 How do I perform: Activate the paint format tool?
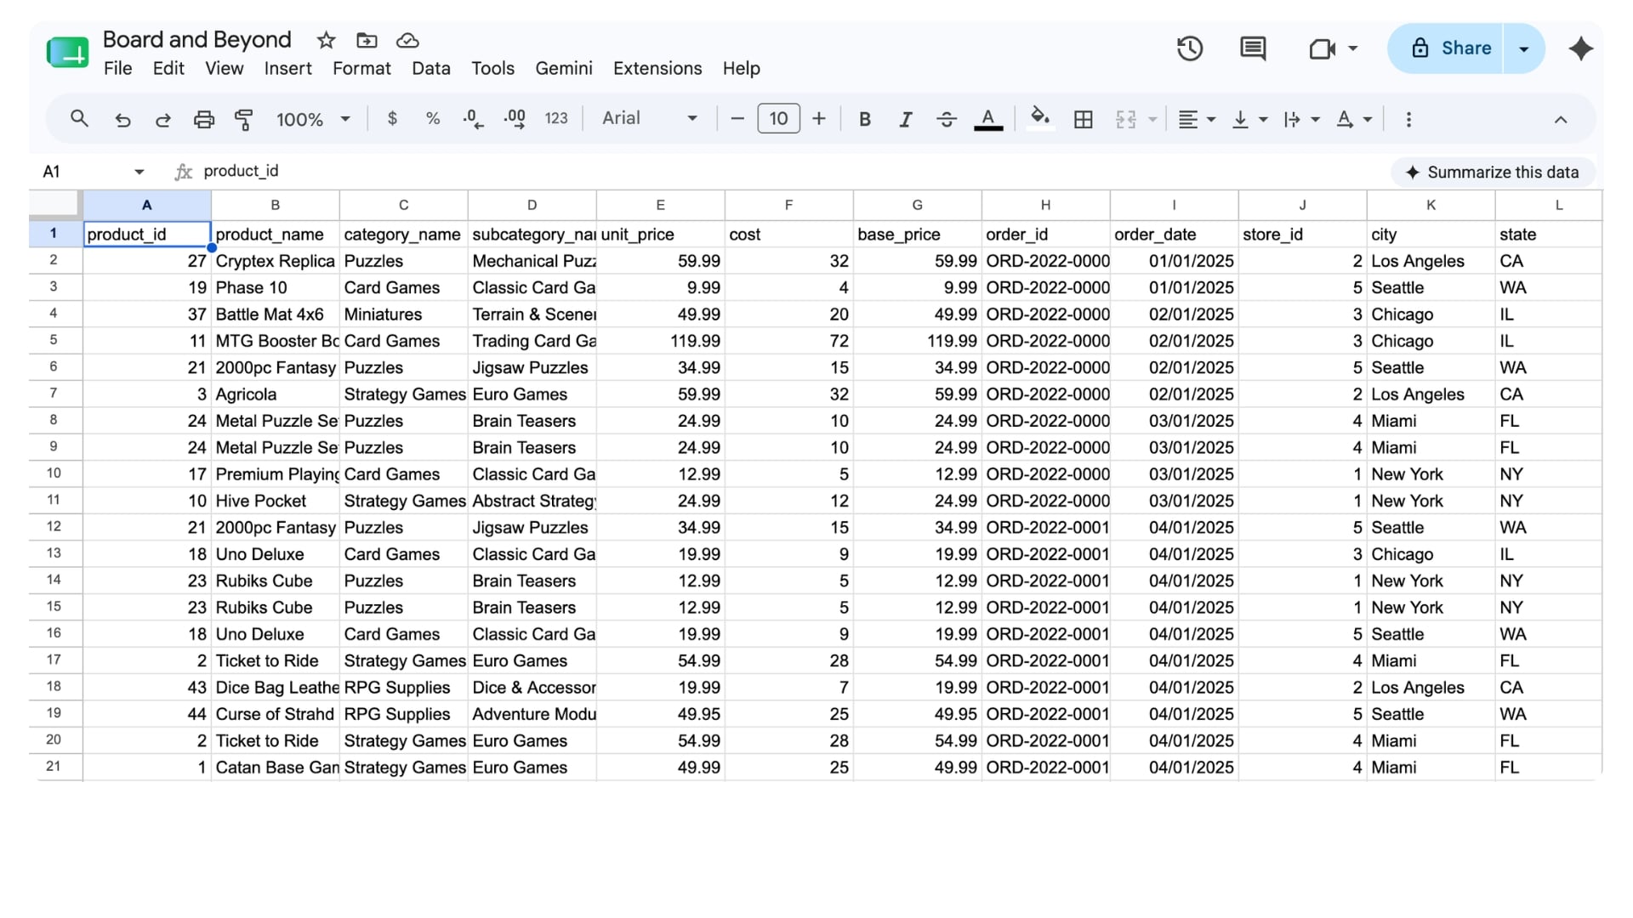[x=244, y=120]
